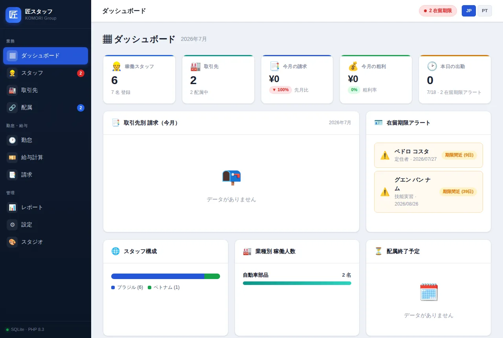Click the mailbox icon in 取引先別 請求 panel
Screen dimensions: 503x338
click(231, 178)
